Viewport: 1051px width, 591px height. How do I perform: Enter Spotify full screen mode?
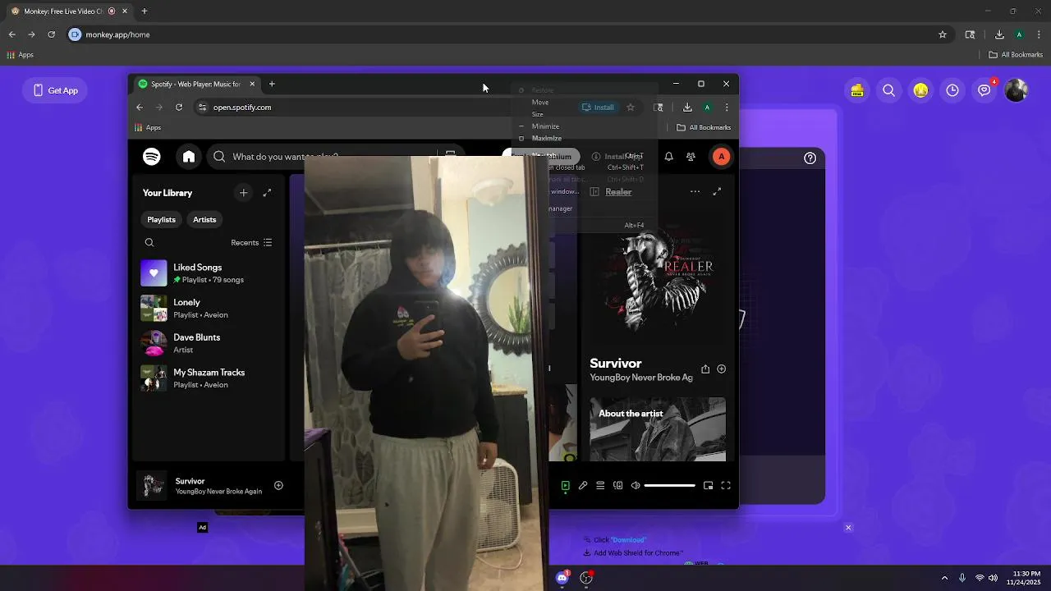pos(726,486)
